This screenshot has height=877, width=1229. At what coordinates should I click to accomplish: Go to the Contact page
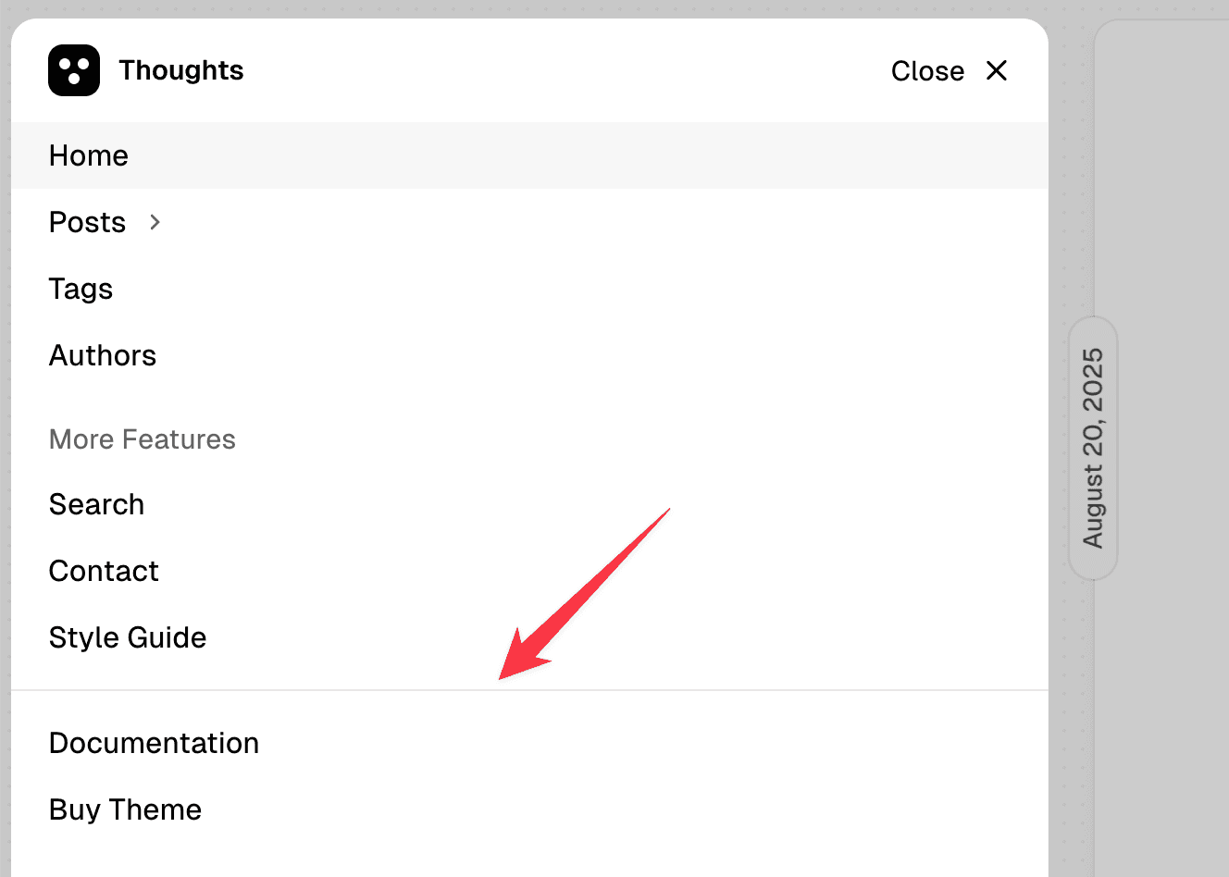point(104,571)
